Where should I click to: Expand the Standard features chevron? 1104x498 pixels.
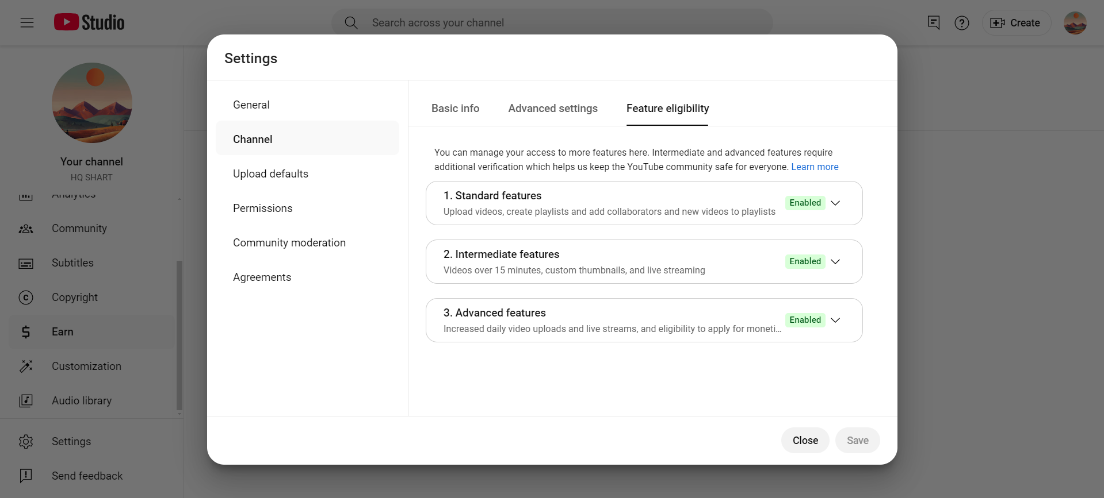pyautogui.click(x=835, y=203)
